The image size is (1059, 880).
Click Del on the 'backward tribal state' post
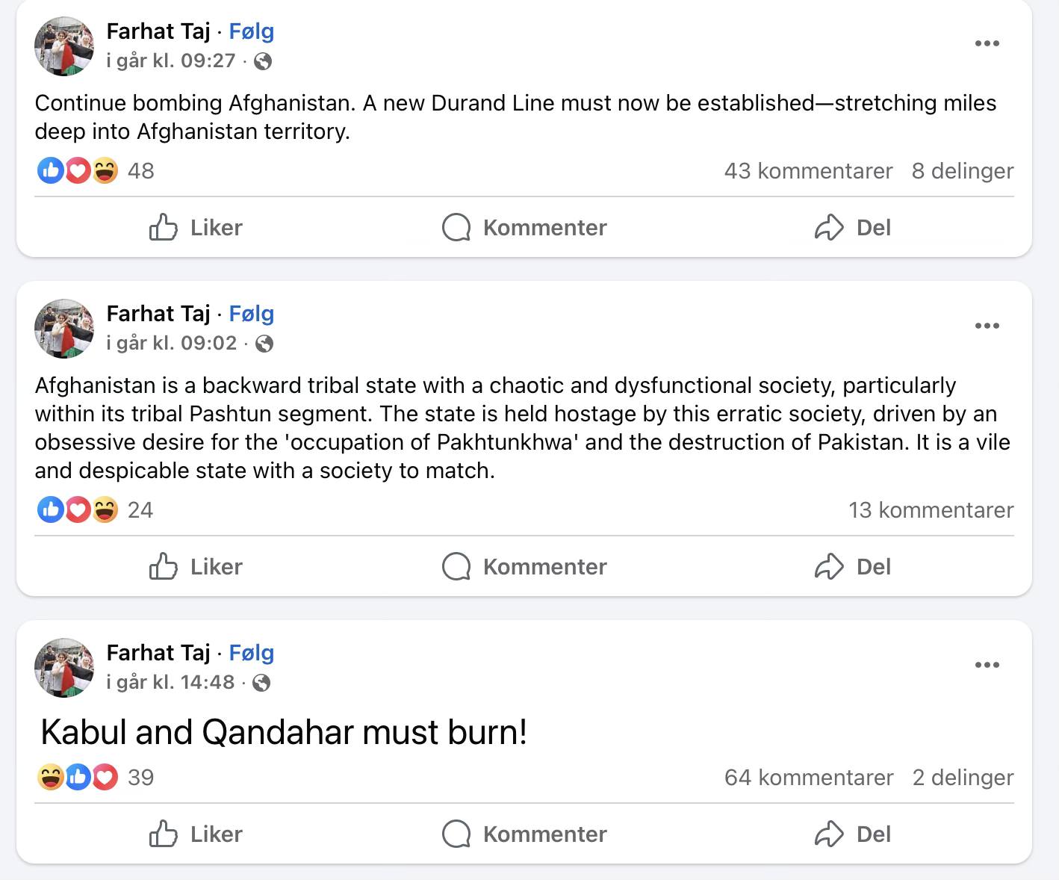(852, 566)
